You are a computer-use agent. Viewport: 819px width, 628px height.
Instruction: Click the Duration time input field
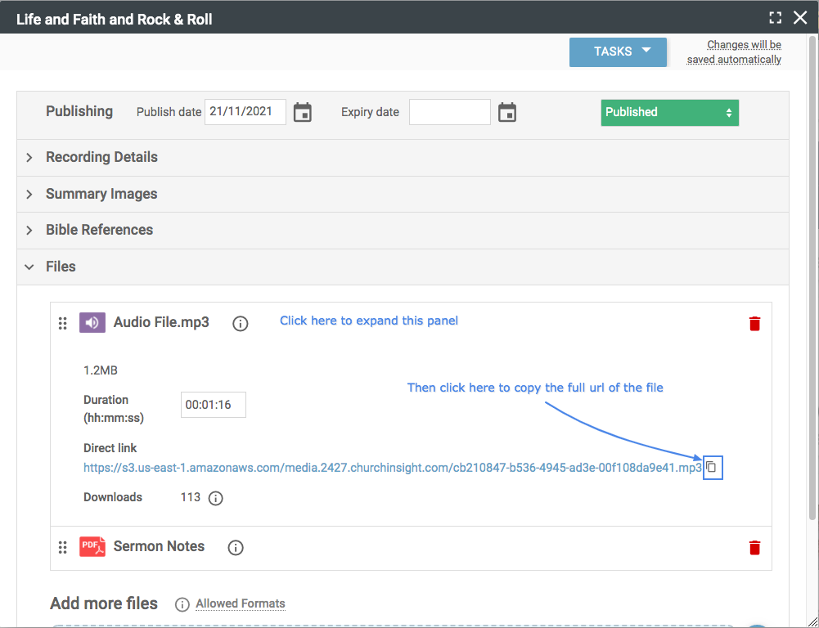213,405
